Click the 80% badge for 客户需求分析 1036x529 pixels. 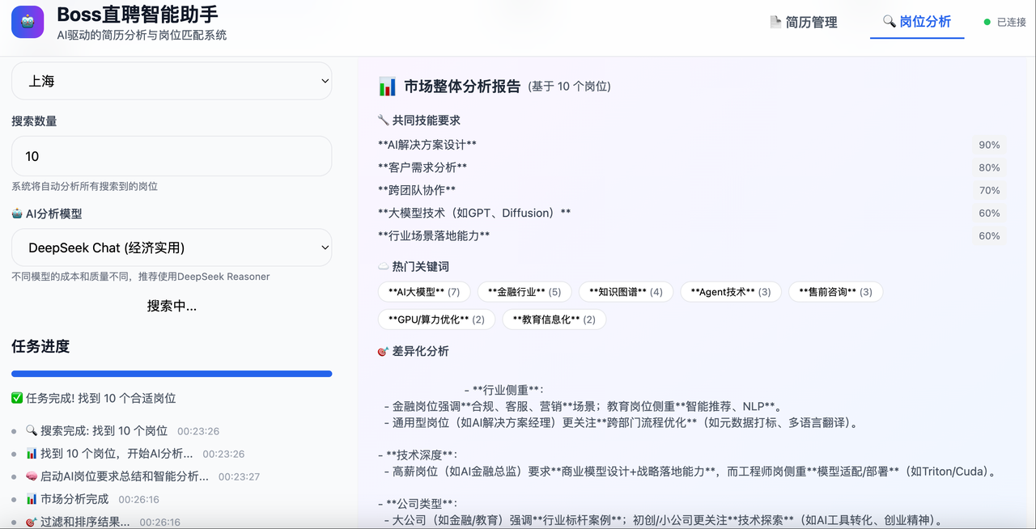(x=989, y=167)
